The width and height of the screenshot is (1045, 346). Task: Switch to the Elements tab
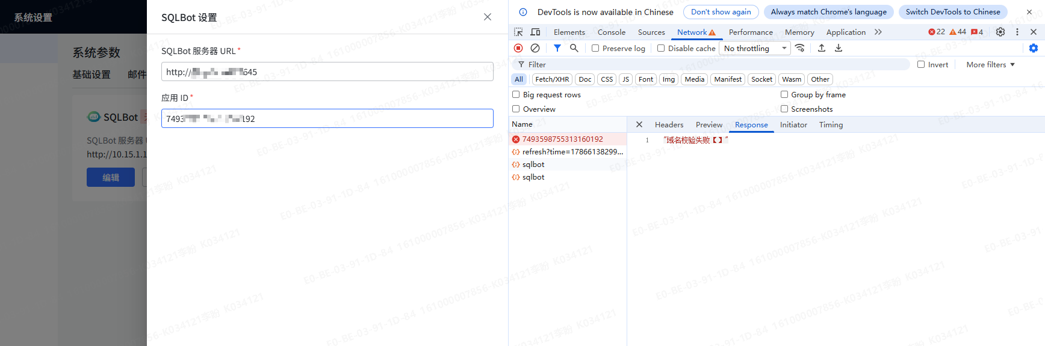tap(569, 32)
